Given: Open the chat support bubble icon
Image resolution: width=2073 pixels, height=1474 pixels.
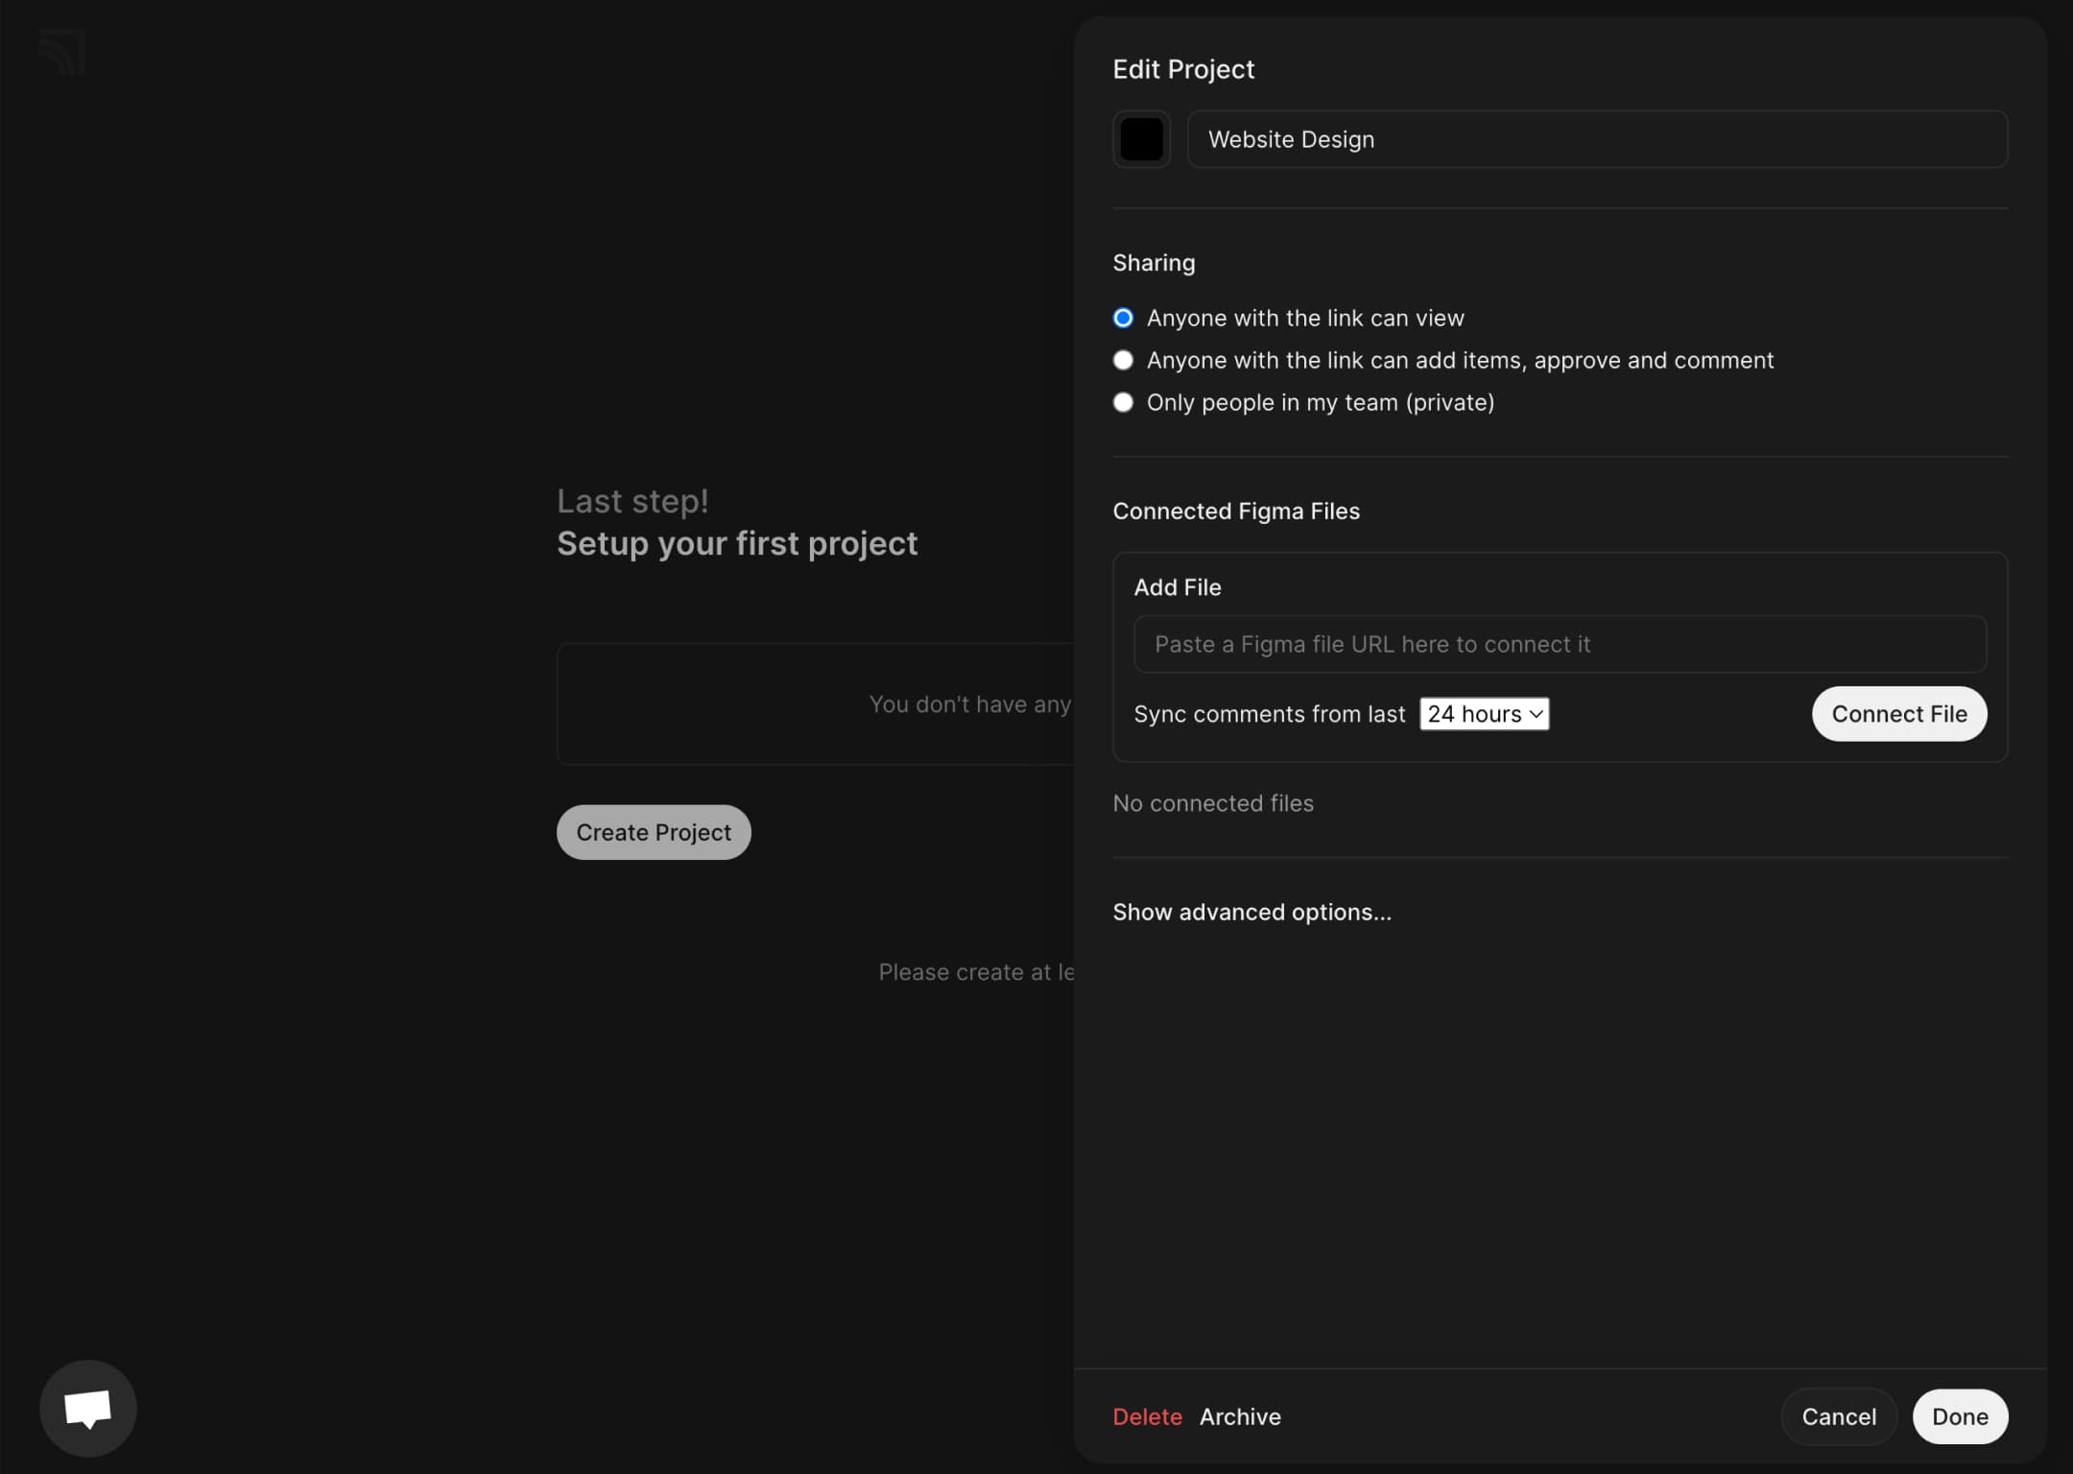Looking at the screenshot, I should (88, 1408).
